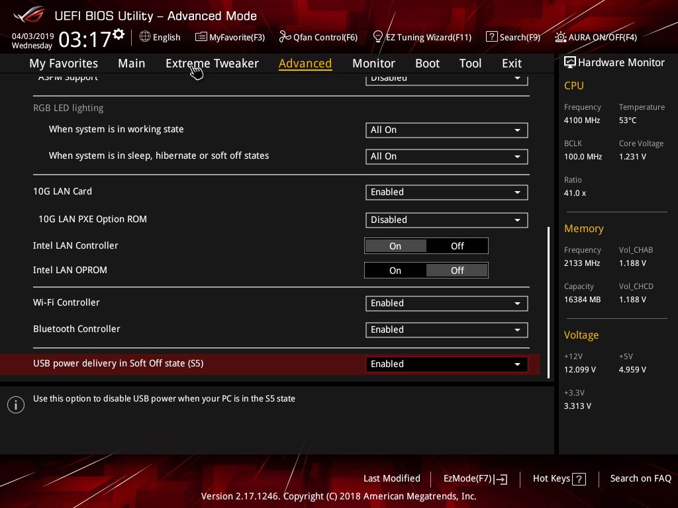Open MyFavorite(F3) text
The height and width of the screenshot is (508, 678).
pyautogui.click(x=237, y=37)
